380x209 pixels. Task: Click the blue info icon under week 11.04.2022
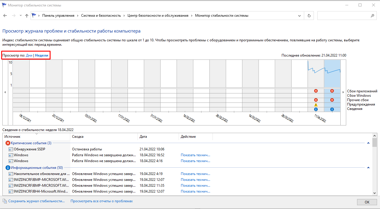[x=316, y=109]
